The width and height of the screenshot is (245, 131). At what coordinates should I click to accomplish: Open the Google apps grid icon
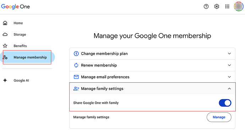pyautogui.click(x=227, y=6)
